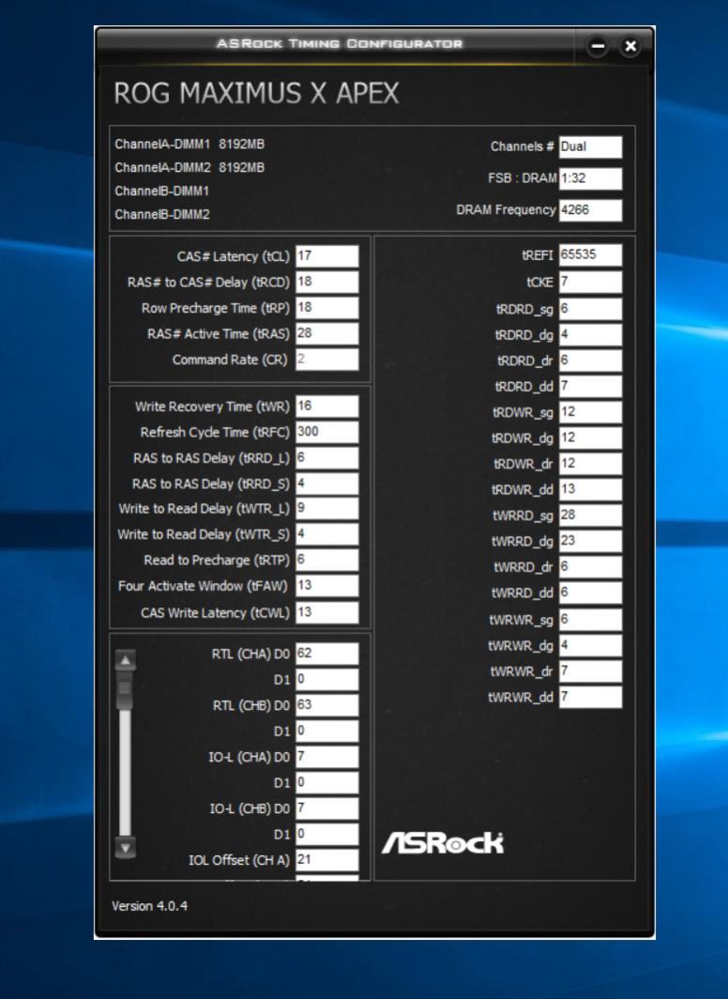The image size is (728, 999).
Task: Close the ASRock Timing Configurator window
Action: pos(630,47)
